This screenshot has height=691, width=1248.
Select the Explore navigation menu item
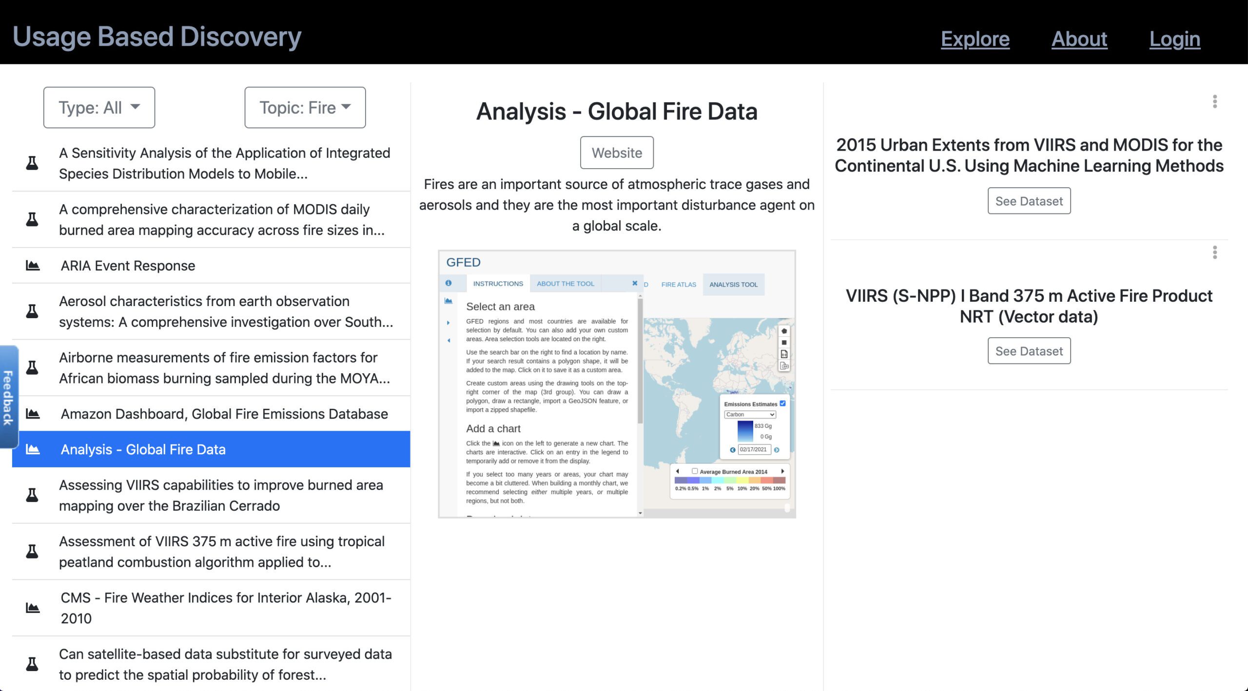pyautogui.click(x=974, y=38)
